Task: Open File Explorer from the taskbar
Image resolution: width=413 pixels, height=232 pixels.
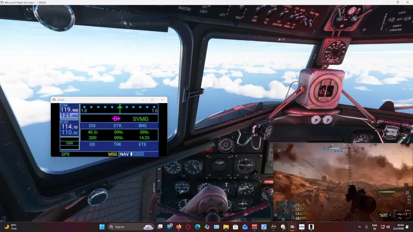Action: pos(226,227)
